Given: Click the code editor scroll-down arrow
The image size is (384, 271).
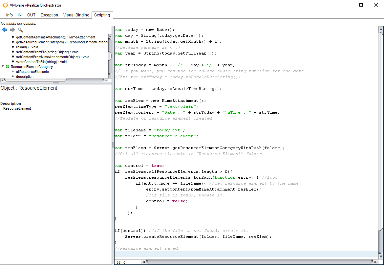Looking at the screenshot, I should coord(381,256).
